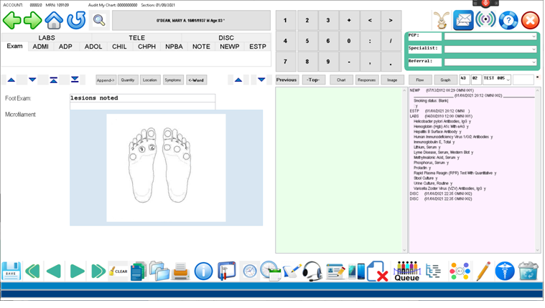Select the ADMI tab
Image resolution: width=545 pixels, height=308 pixels.
[x=41, y=47]
